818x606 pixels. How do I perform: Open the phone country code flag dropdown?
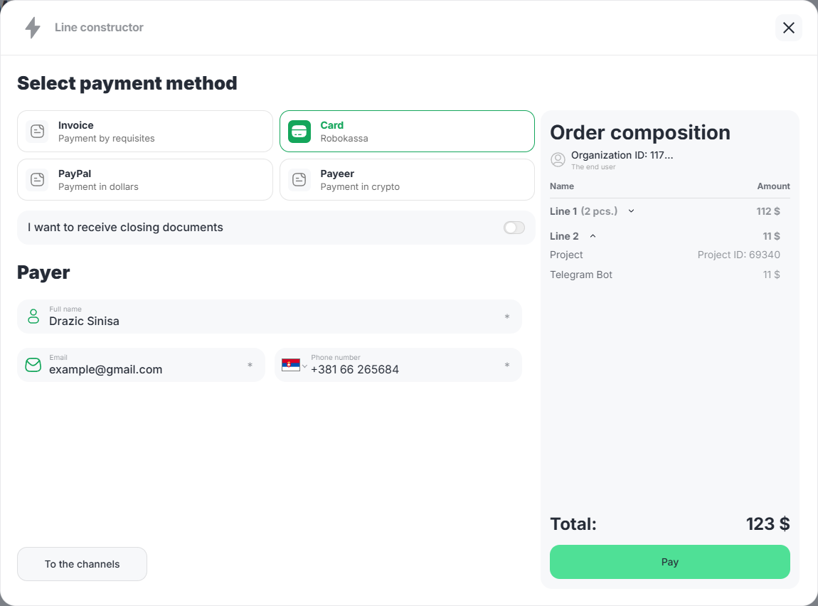tap(294, 366)
